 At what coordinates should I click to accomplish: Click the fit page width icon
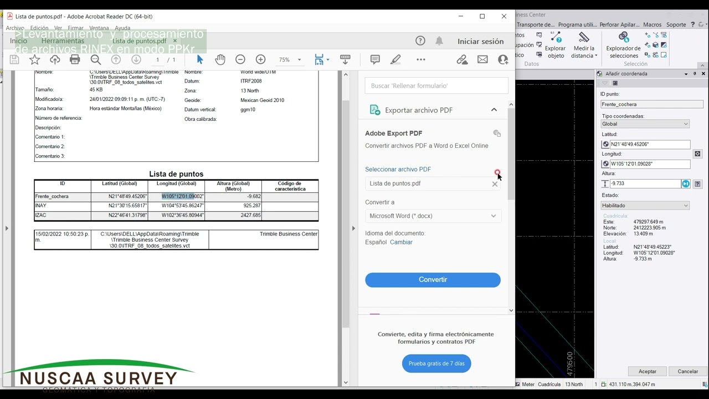[319, 59]
